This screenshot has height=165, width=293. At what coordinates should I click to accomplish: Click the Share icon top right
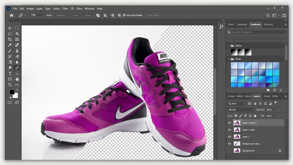284,15
